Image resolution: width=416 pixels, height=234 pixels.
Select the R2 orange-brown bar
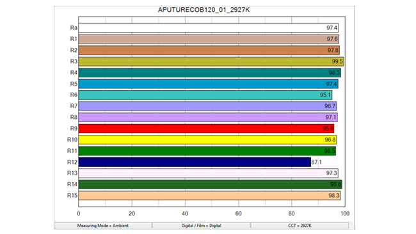tap(209, 50)
